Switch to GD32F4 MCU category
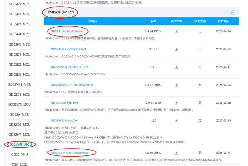Image resolution: width=248 pixels, height=166 pixels. [19, 34]
